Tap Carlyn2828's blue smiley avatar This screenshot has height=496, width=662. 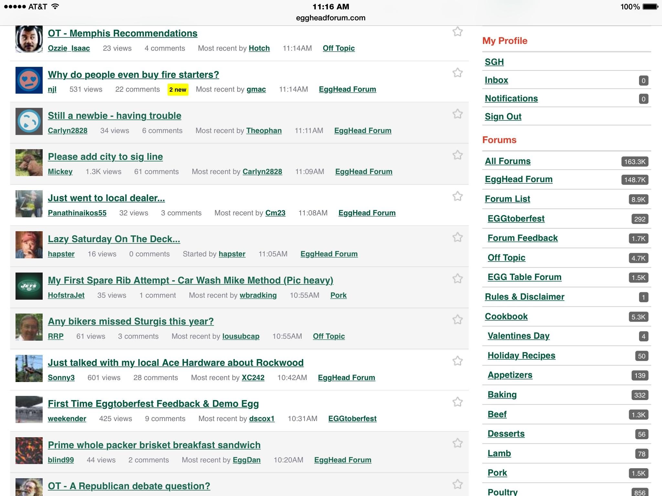(x=29, y=121)
